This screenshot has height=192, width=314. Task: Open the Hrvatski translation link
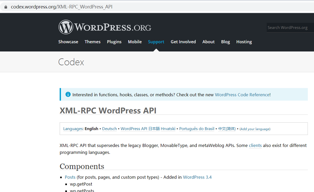coord(168,129)
